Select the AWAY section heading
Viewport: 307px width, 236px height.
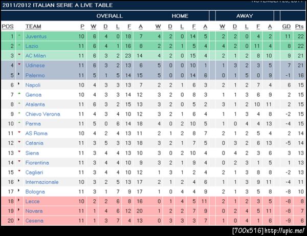pos(245,16)
